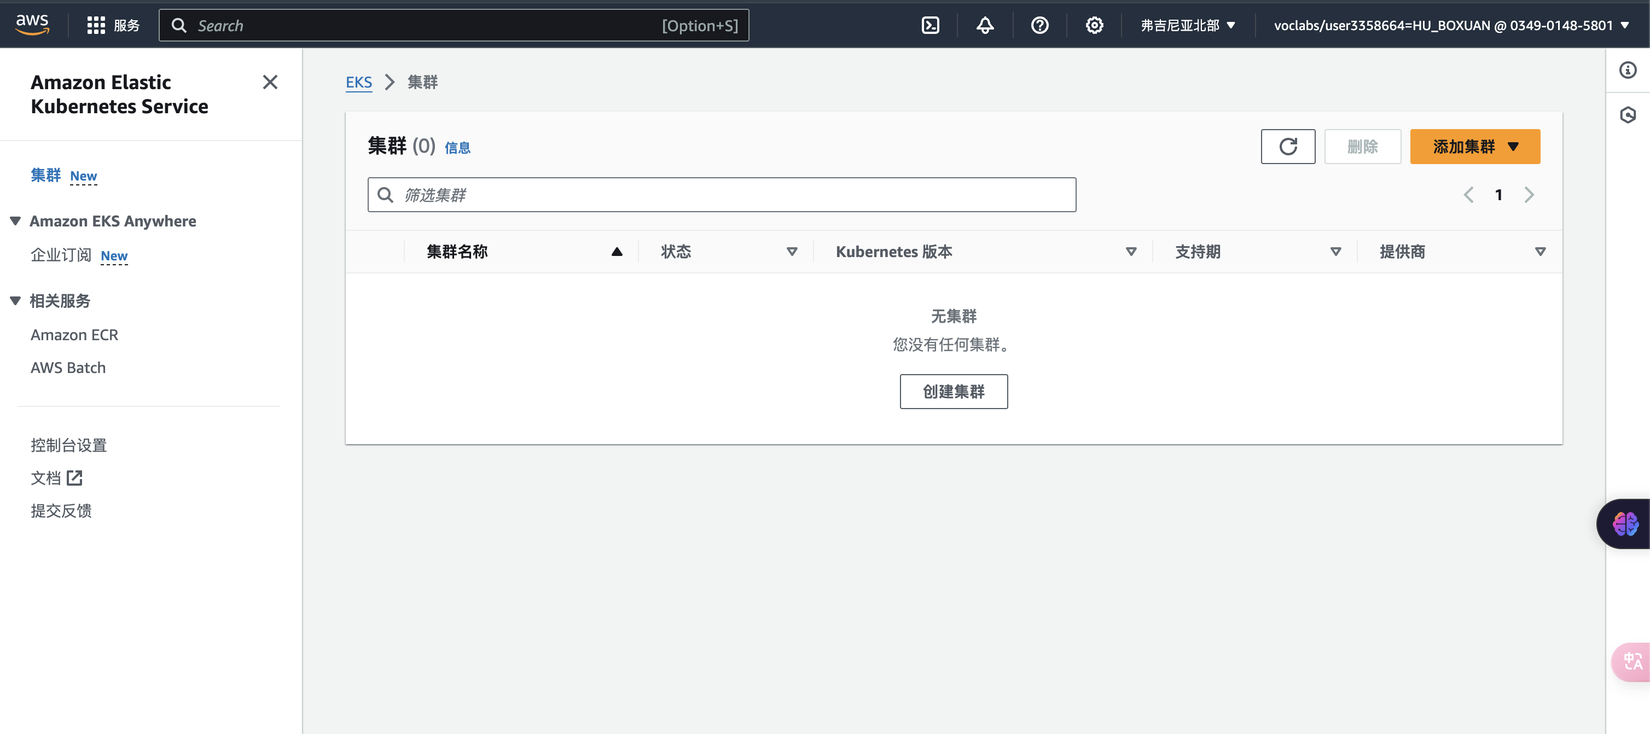Image resolution: width=1650 pixels, height=734 pixels.
Task: Sort the 支持期 column
Action: [1335, 252]
